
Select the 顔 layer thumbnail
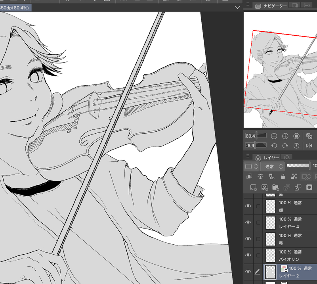[x=271, y=207]
